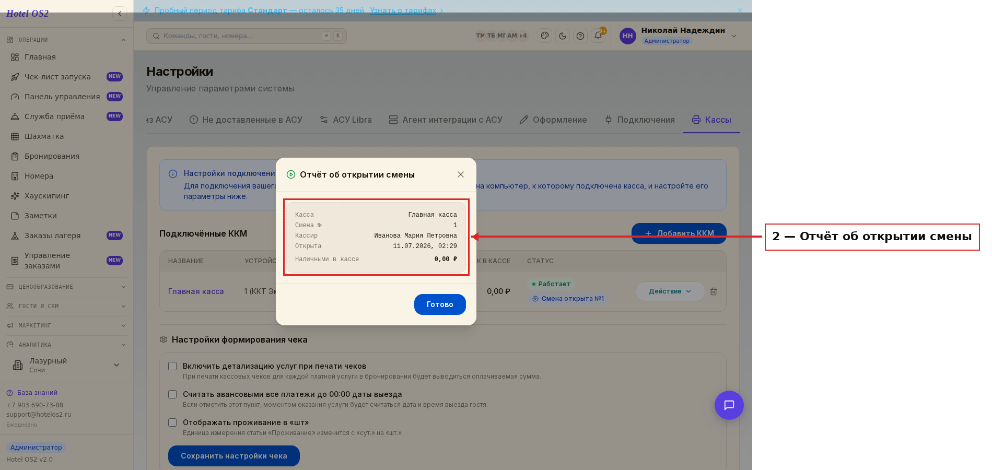Viewport: 992px width, 470px height.
Task: Open the АСУ Libra tab
Action: (x=346, y=120)
